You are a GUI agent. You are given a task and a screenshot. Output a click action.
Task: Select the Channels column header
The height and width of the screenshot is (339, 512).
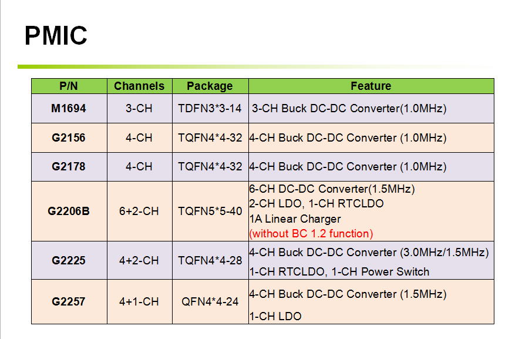point(139,86)
